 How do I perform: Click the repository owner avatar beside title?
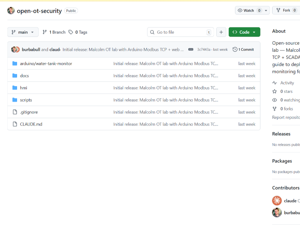[11, 11]
